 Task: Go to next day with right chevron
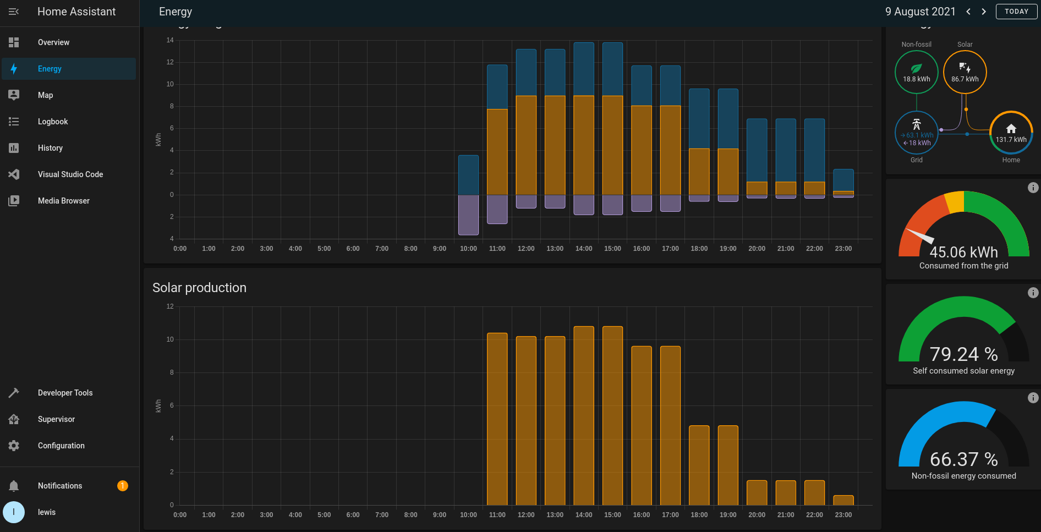coord(984,12)
